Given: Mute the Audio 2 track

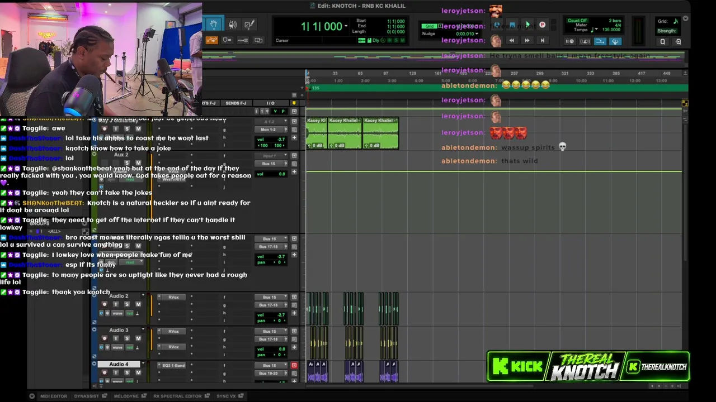Looking at the screenshot, I should pyautogui.click(x=137, y=304).
